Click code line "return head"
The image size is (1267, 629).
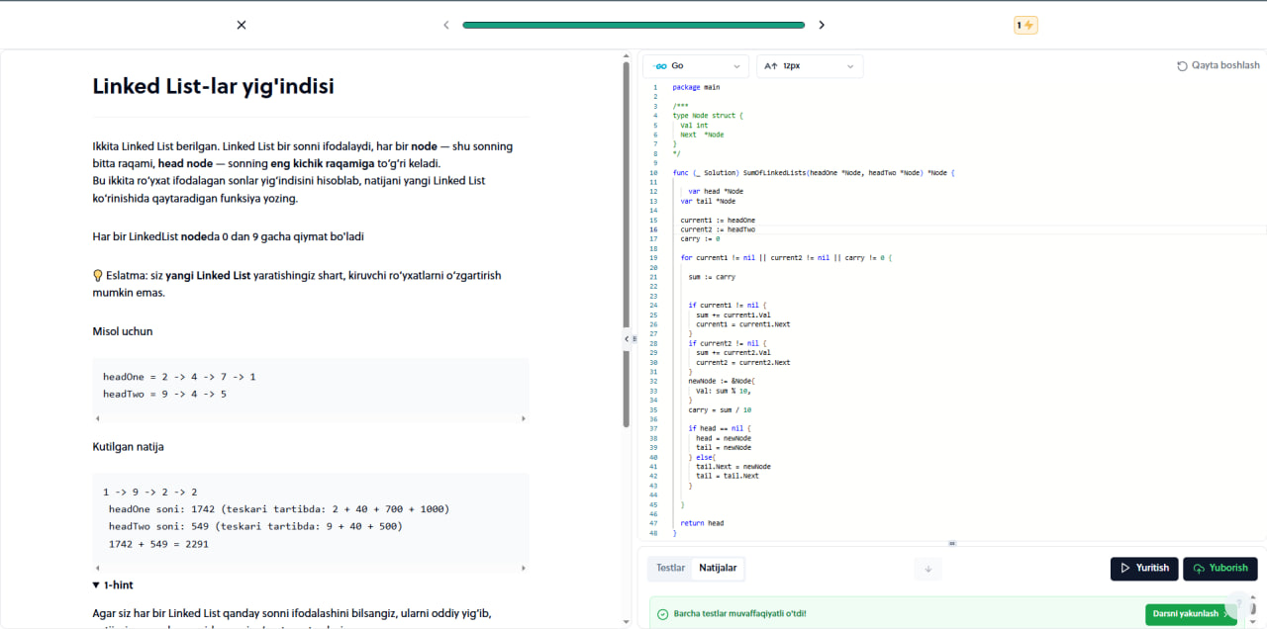click(702, 523)
